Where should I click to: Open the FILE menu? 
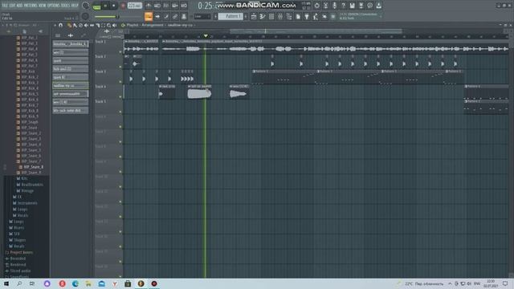pyautogui.click(x=5, y=6)
